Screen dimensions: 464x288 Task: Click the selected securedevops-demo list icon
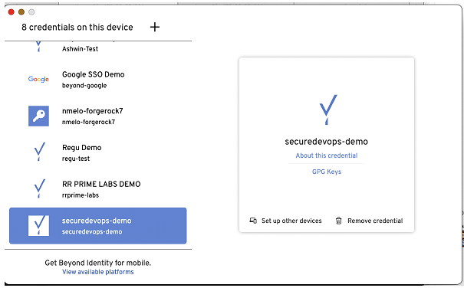click(38, 226)
